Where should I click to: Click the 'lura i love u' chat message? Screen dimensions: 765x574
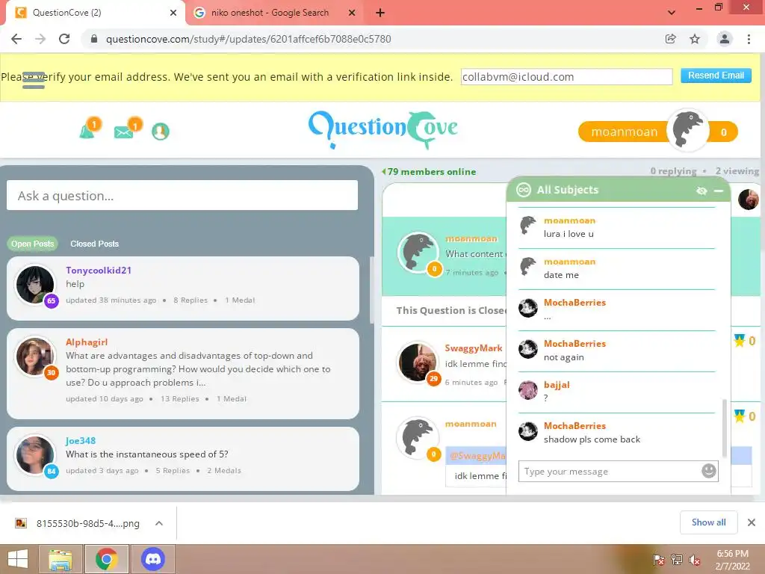pos(569,234)
